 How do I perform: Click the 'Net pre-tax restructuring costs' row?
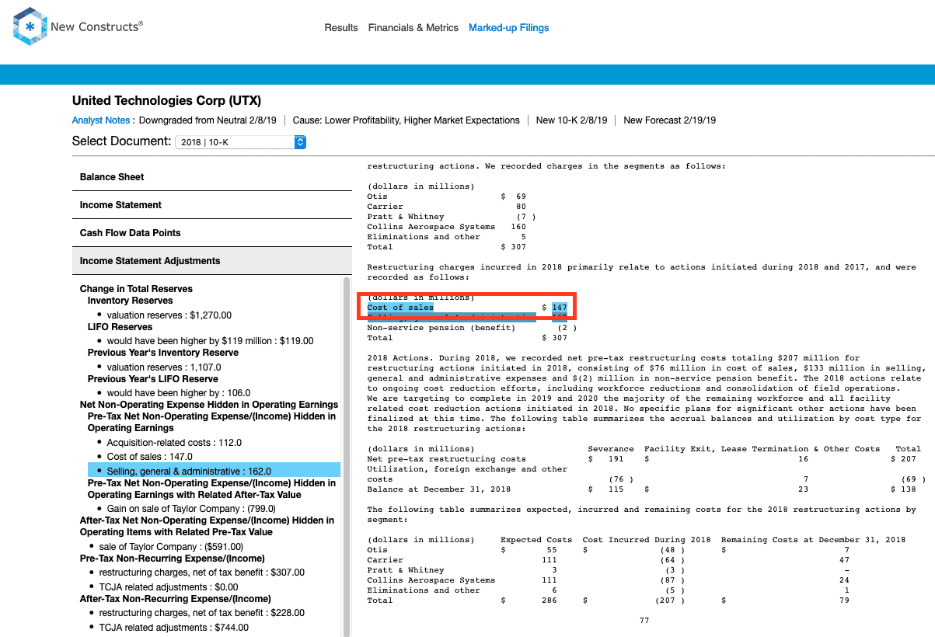(x=646, y=459)
